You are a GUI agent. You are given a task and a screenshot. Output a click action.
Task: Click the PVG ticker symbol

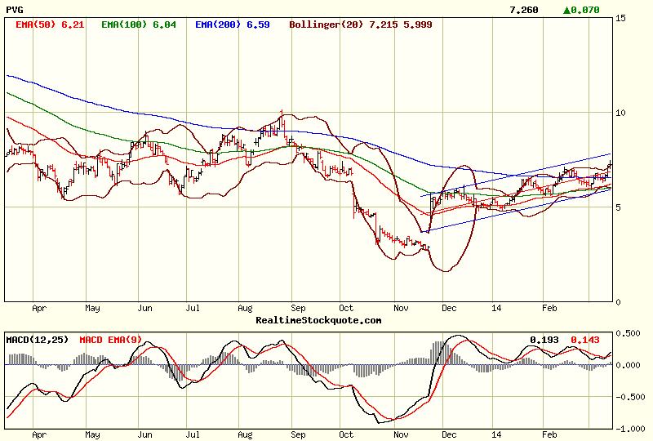coord(15,10)
